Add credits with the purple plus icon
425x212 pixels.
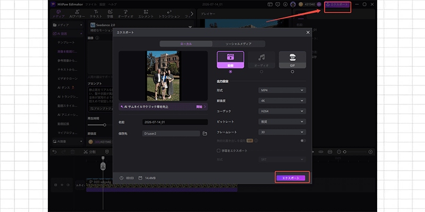319,4
